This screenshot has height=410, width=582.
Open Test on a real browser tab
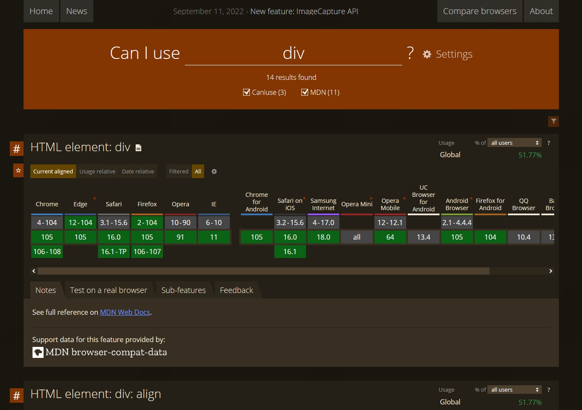(x=109, y=290)
